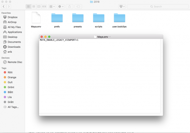Click the Edit Tags toolbar button
Viewport: 190px width, 133px height.
pyautogui.click(x=78, y=7)
